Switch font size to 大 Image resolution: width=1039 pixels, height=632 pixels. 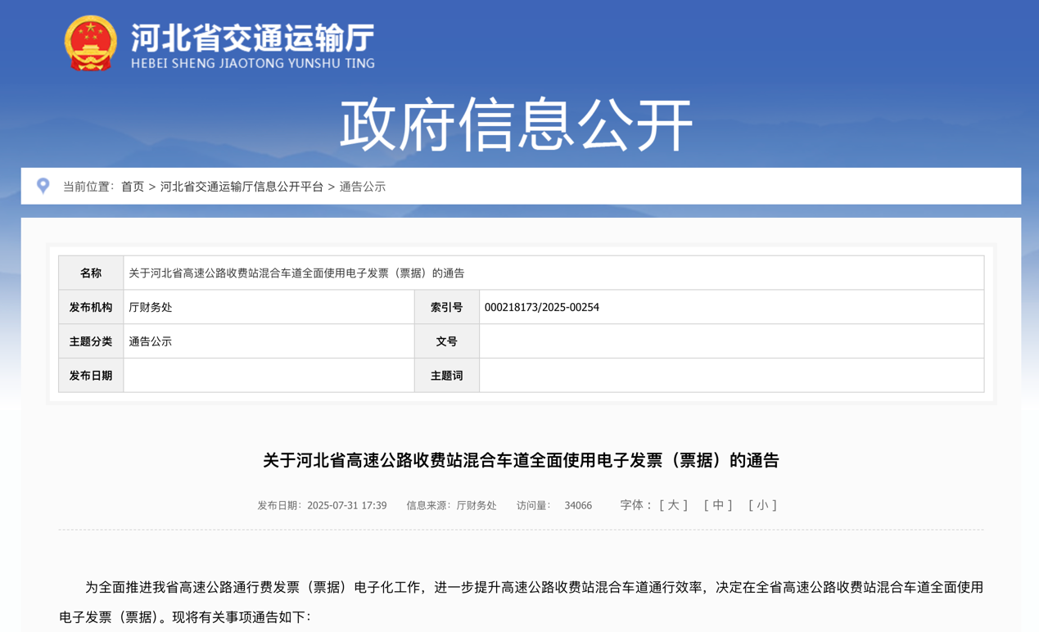[673, 505]
